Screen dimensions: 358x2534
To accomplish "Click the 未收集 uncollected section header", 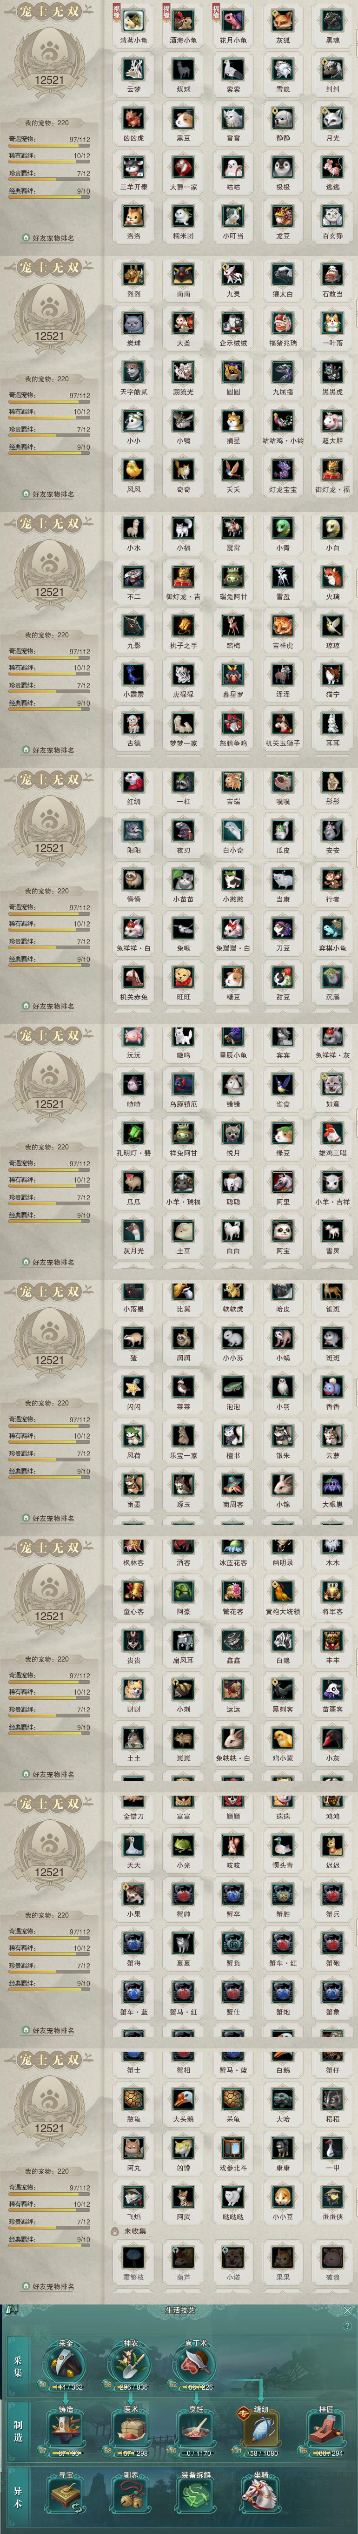I will pos(134,2231).
